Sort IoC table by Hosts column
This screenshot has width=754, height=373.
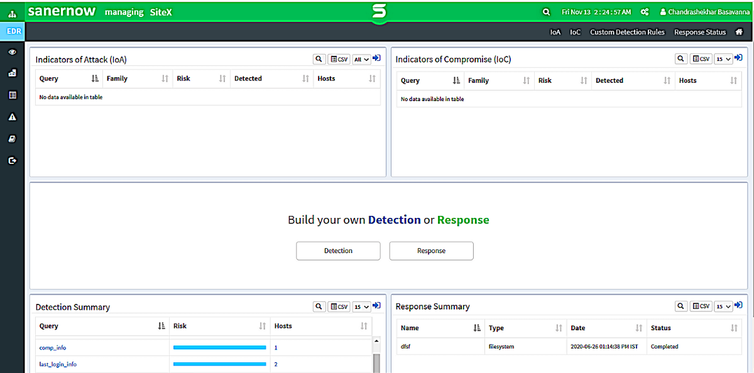708,80
